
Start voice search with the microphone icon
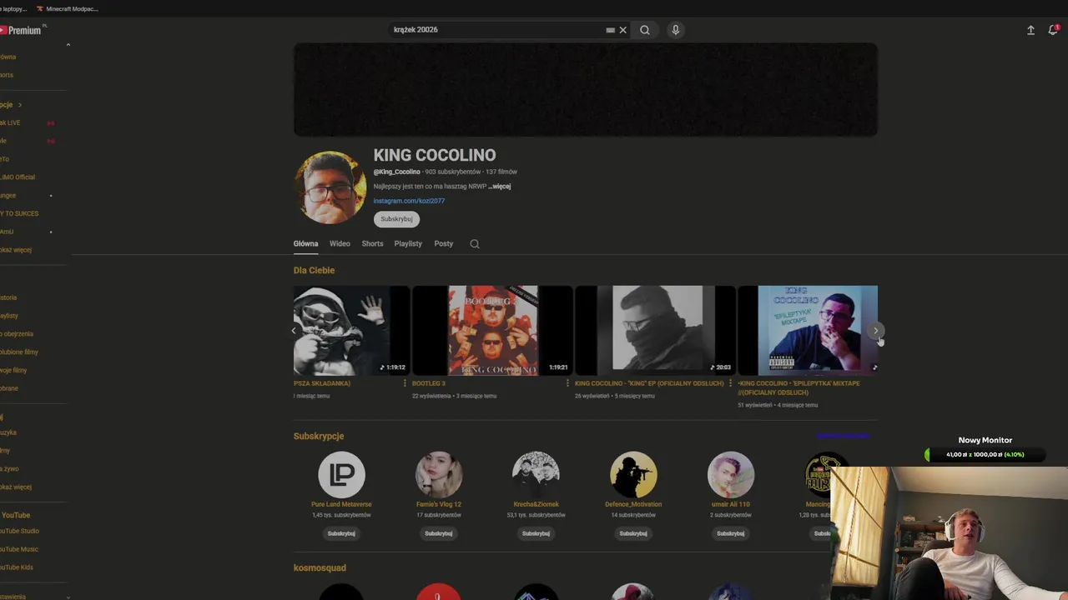676,30
